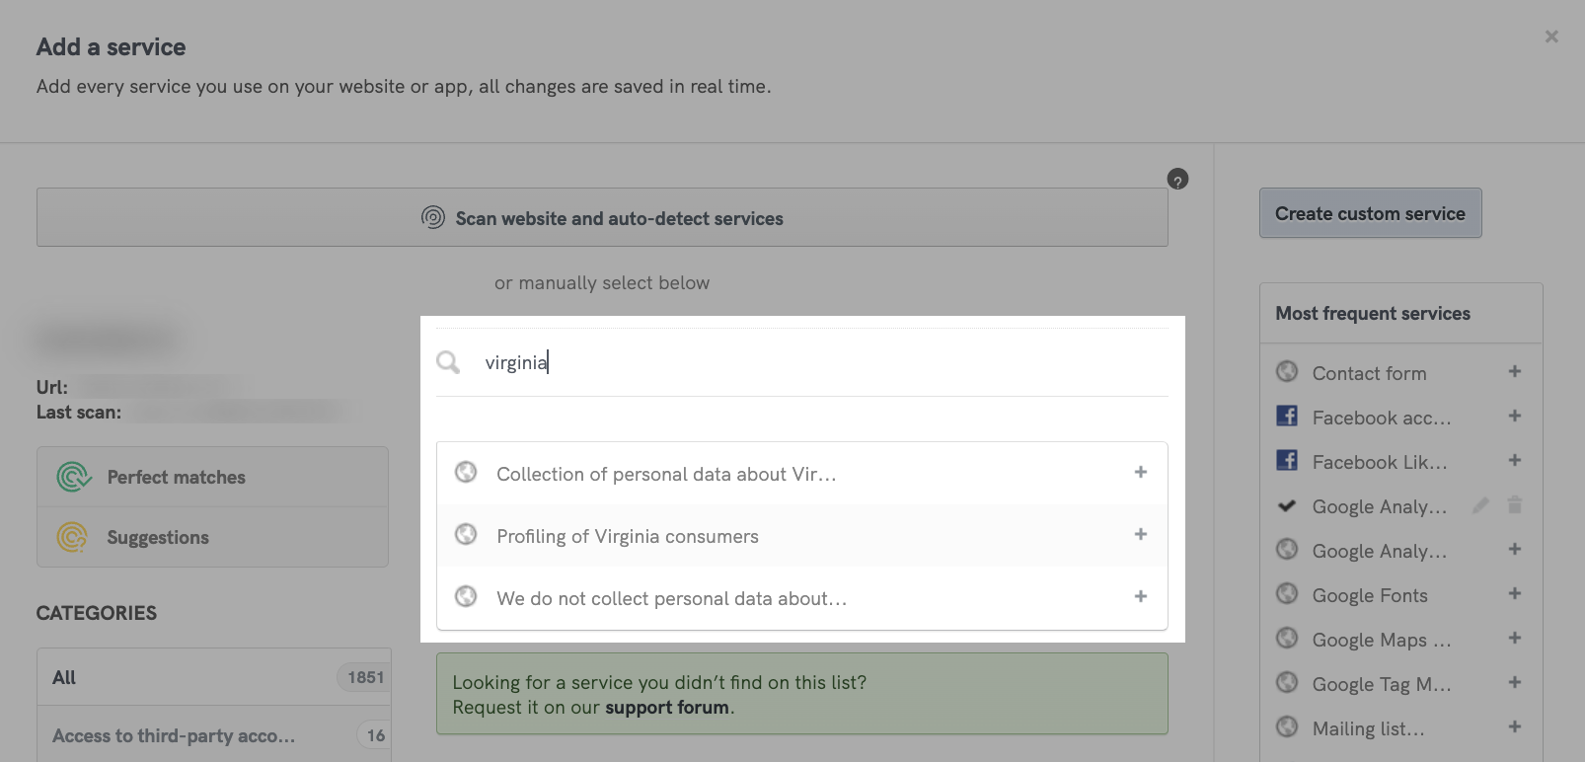Click the help question mark icon
1585x762 pixels.
tap(1177, 180)
